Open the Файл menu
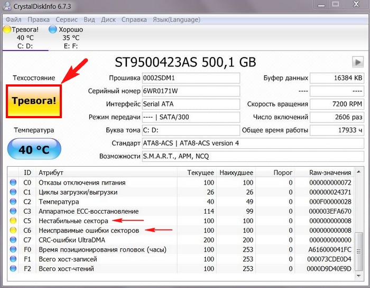Screen dimensions: 370x288 click(x=14, y=20)
